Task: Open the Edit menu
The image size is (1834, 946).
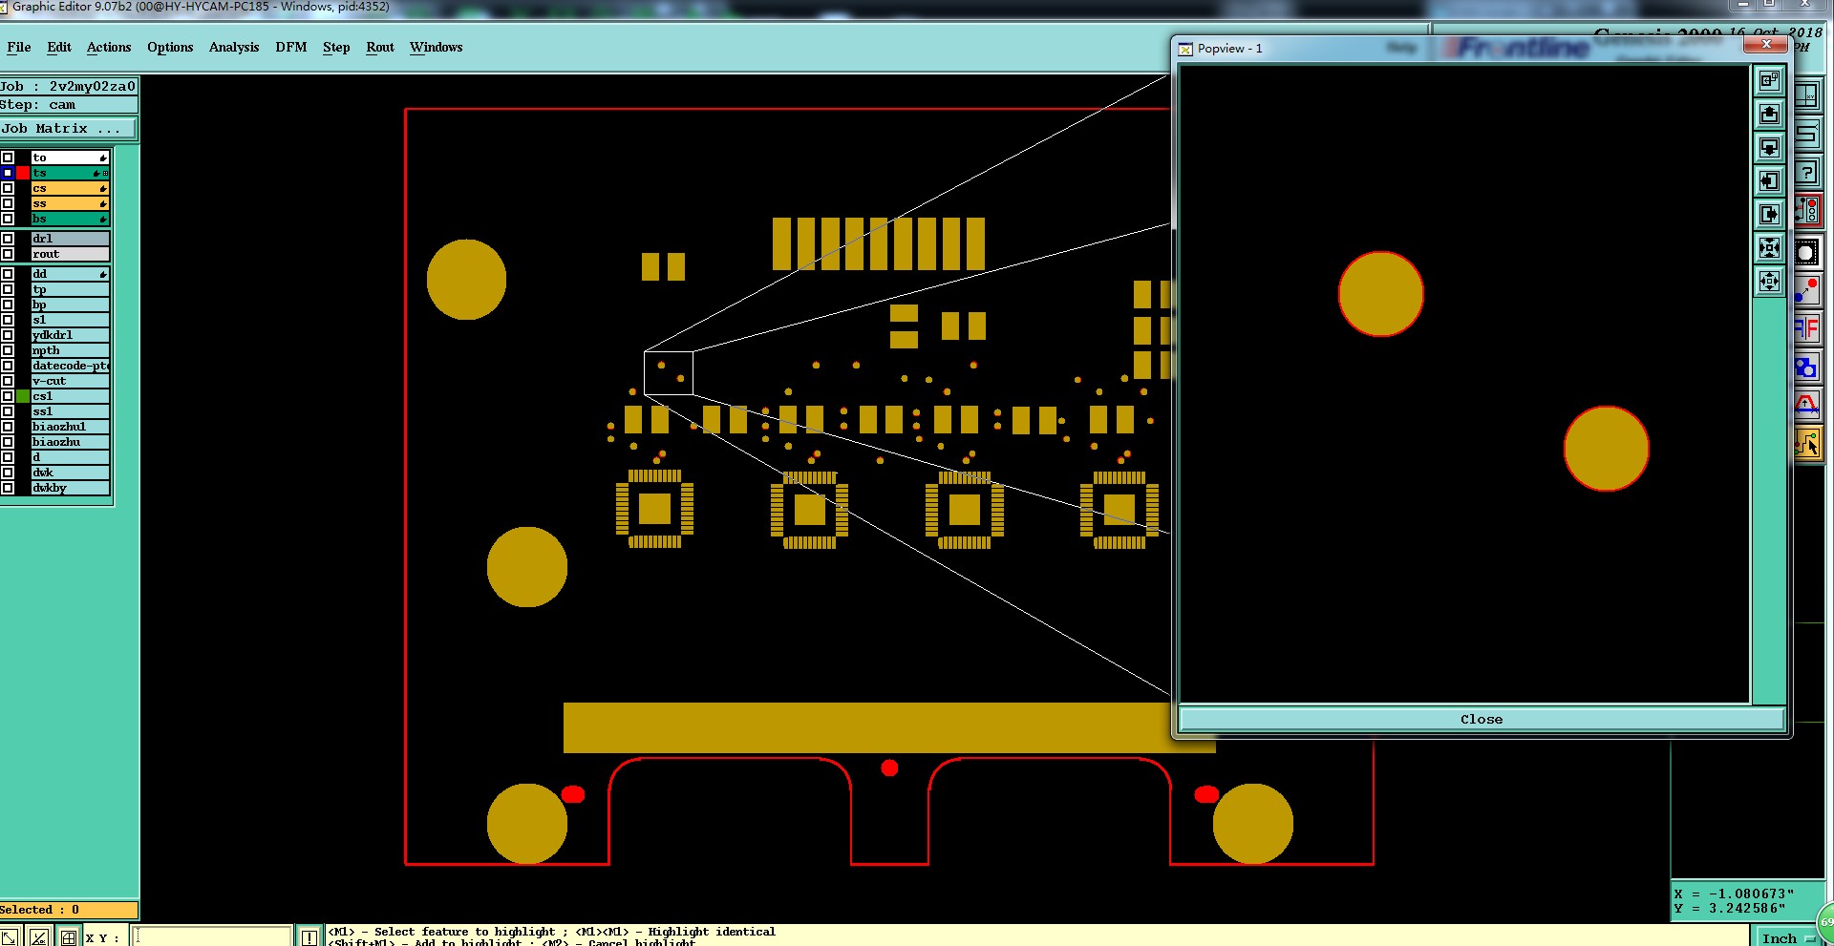Action: tap(59, 47)
